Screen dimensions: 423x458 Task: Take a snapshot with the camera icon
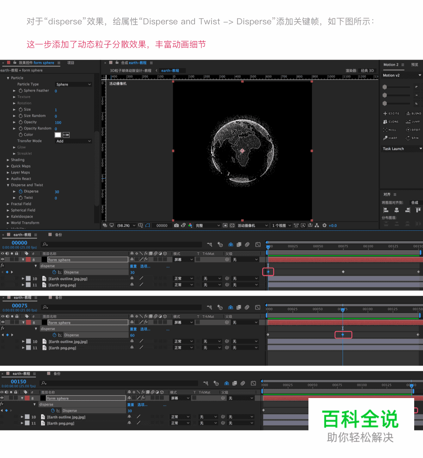(177, 225)
